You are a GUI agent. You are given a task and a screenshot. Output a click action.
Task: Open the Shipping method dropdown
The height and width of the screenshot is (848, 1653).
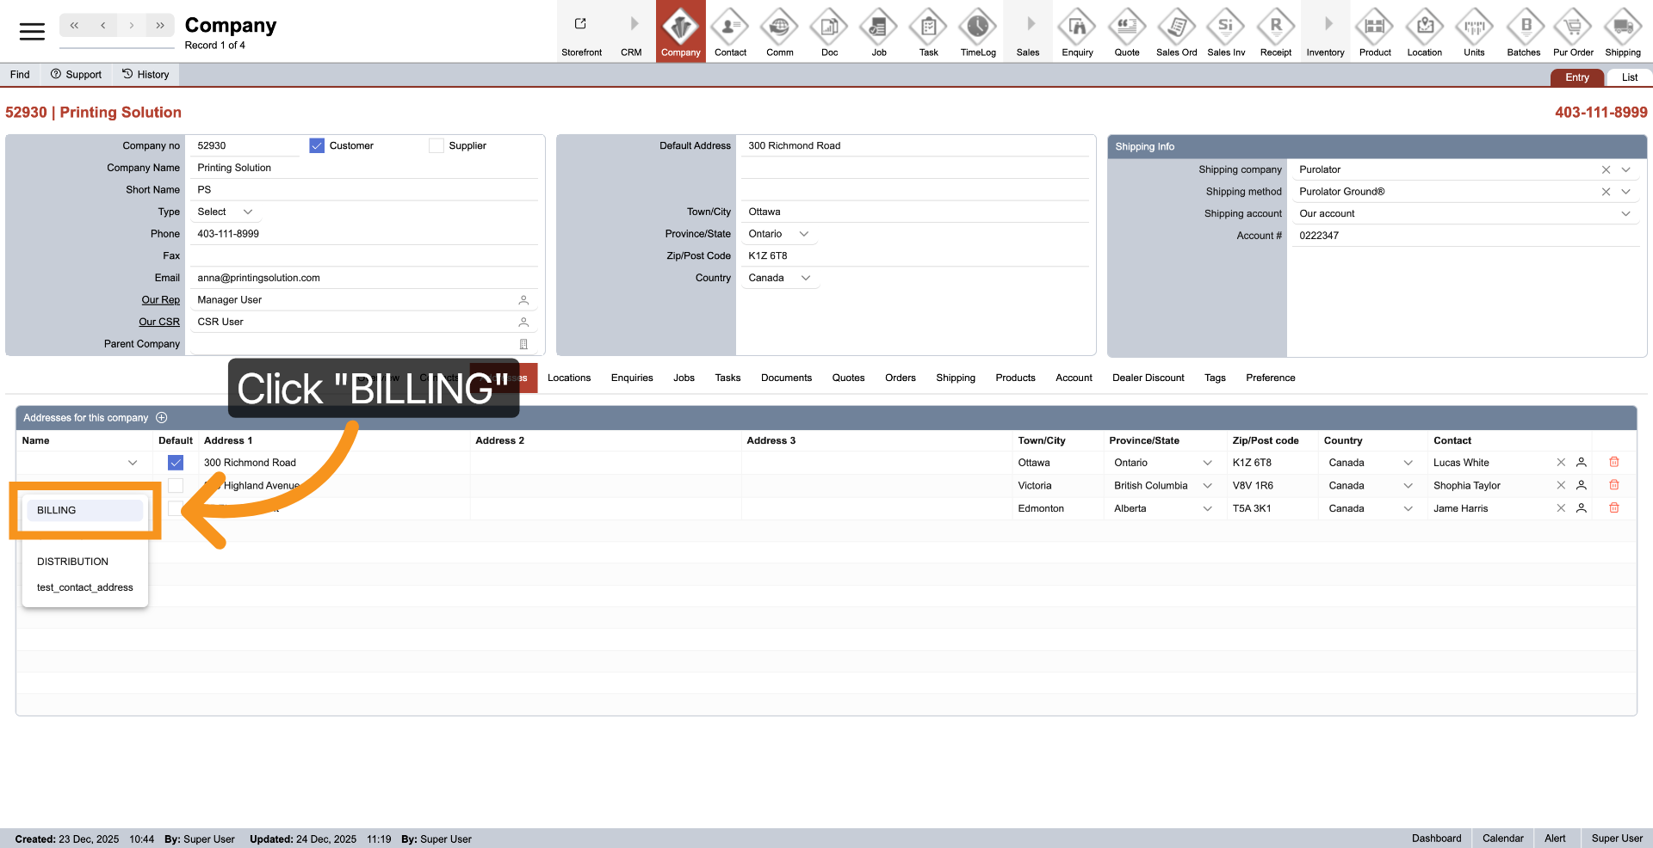tap(1625, 191)
